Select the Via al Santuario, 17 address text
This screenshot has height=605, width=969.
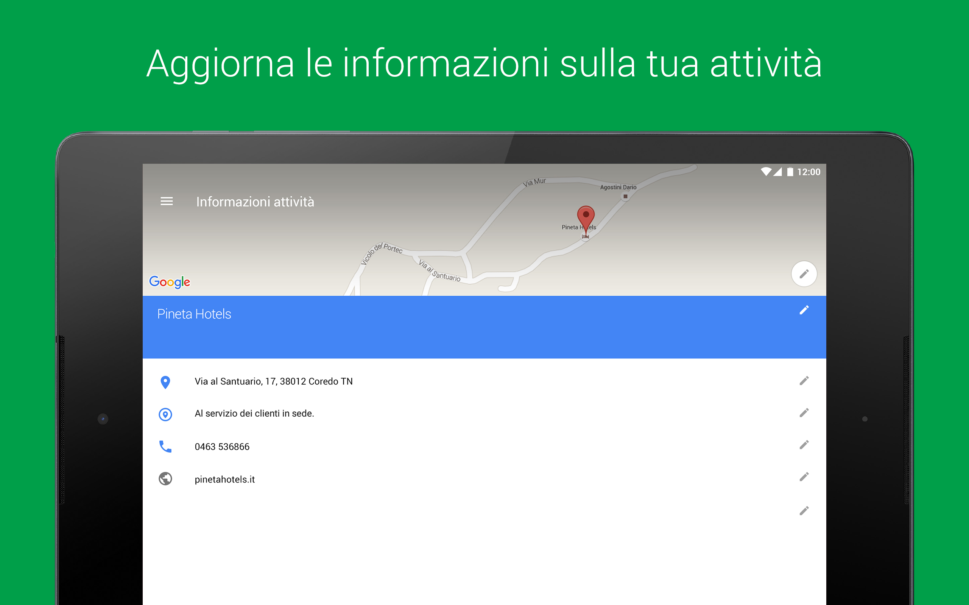tap(274, 381)
